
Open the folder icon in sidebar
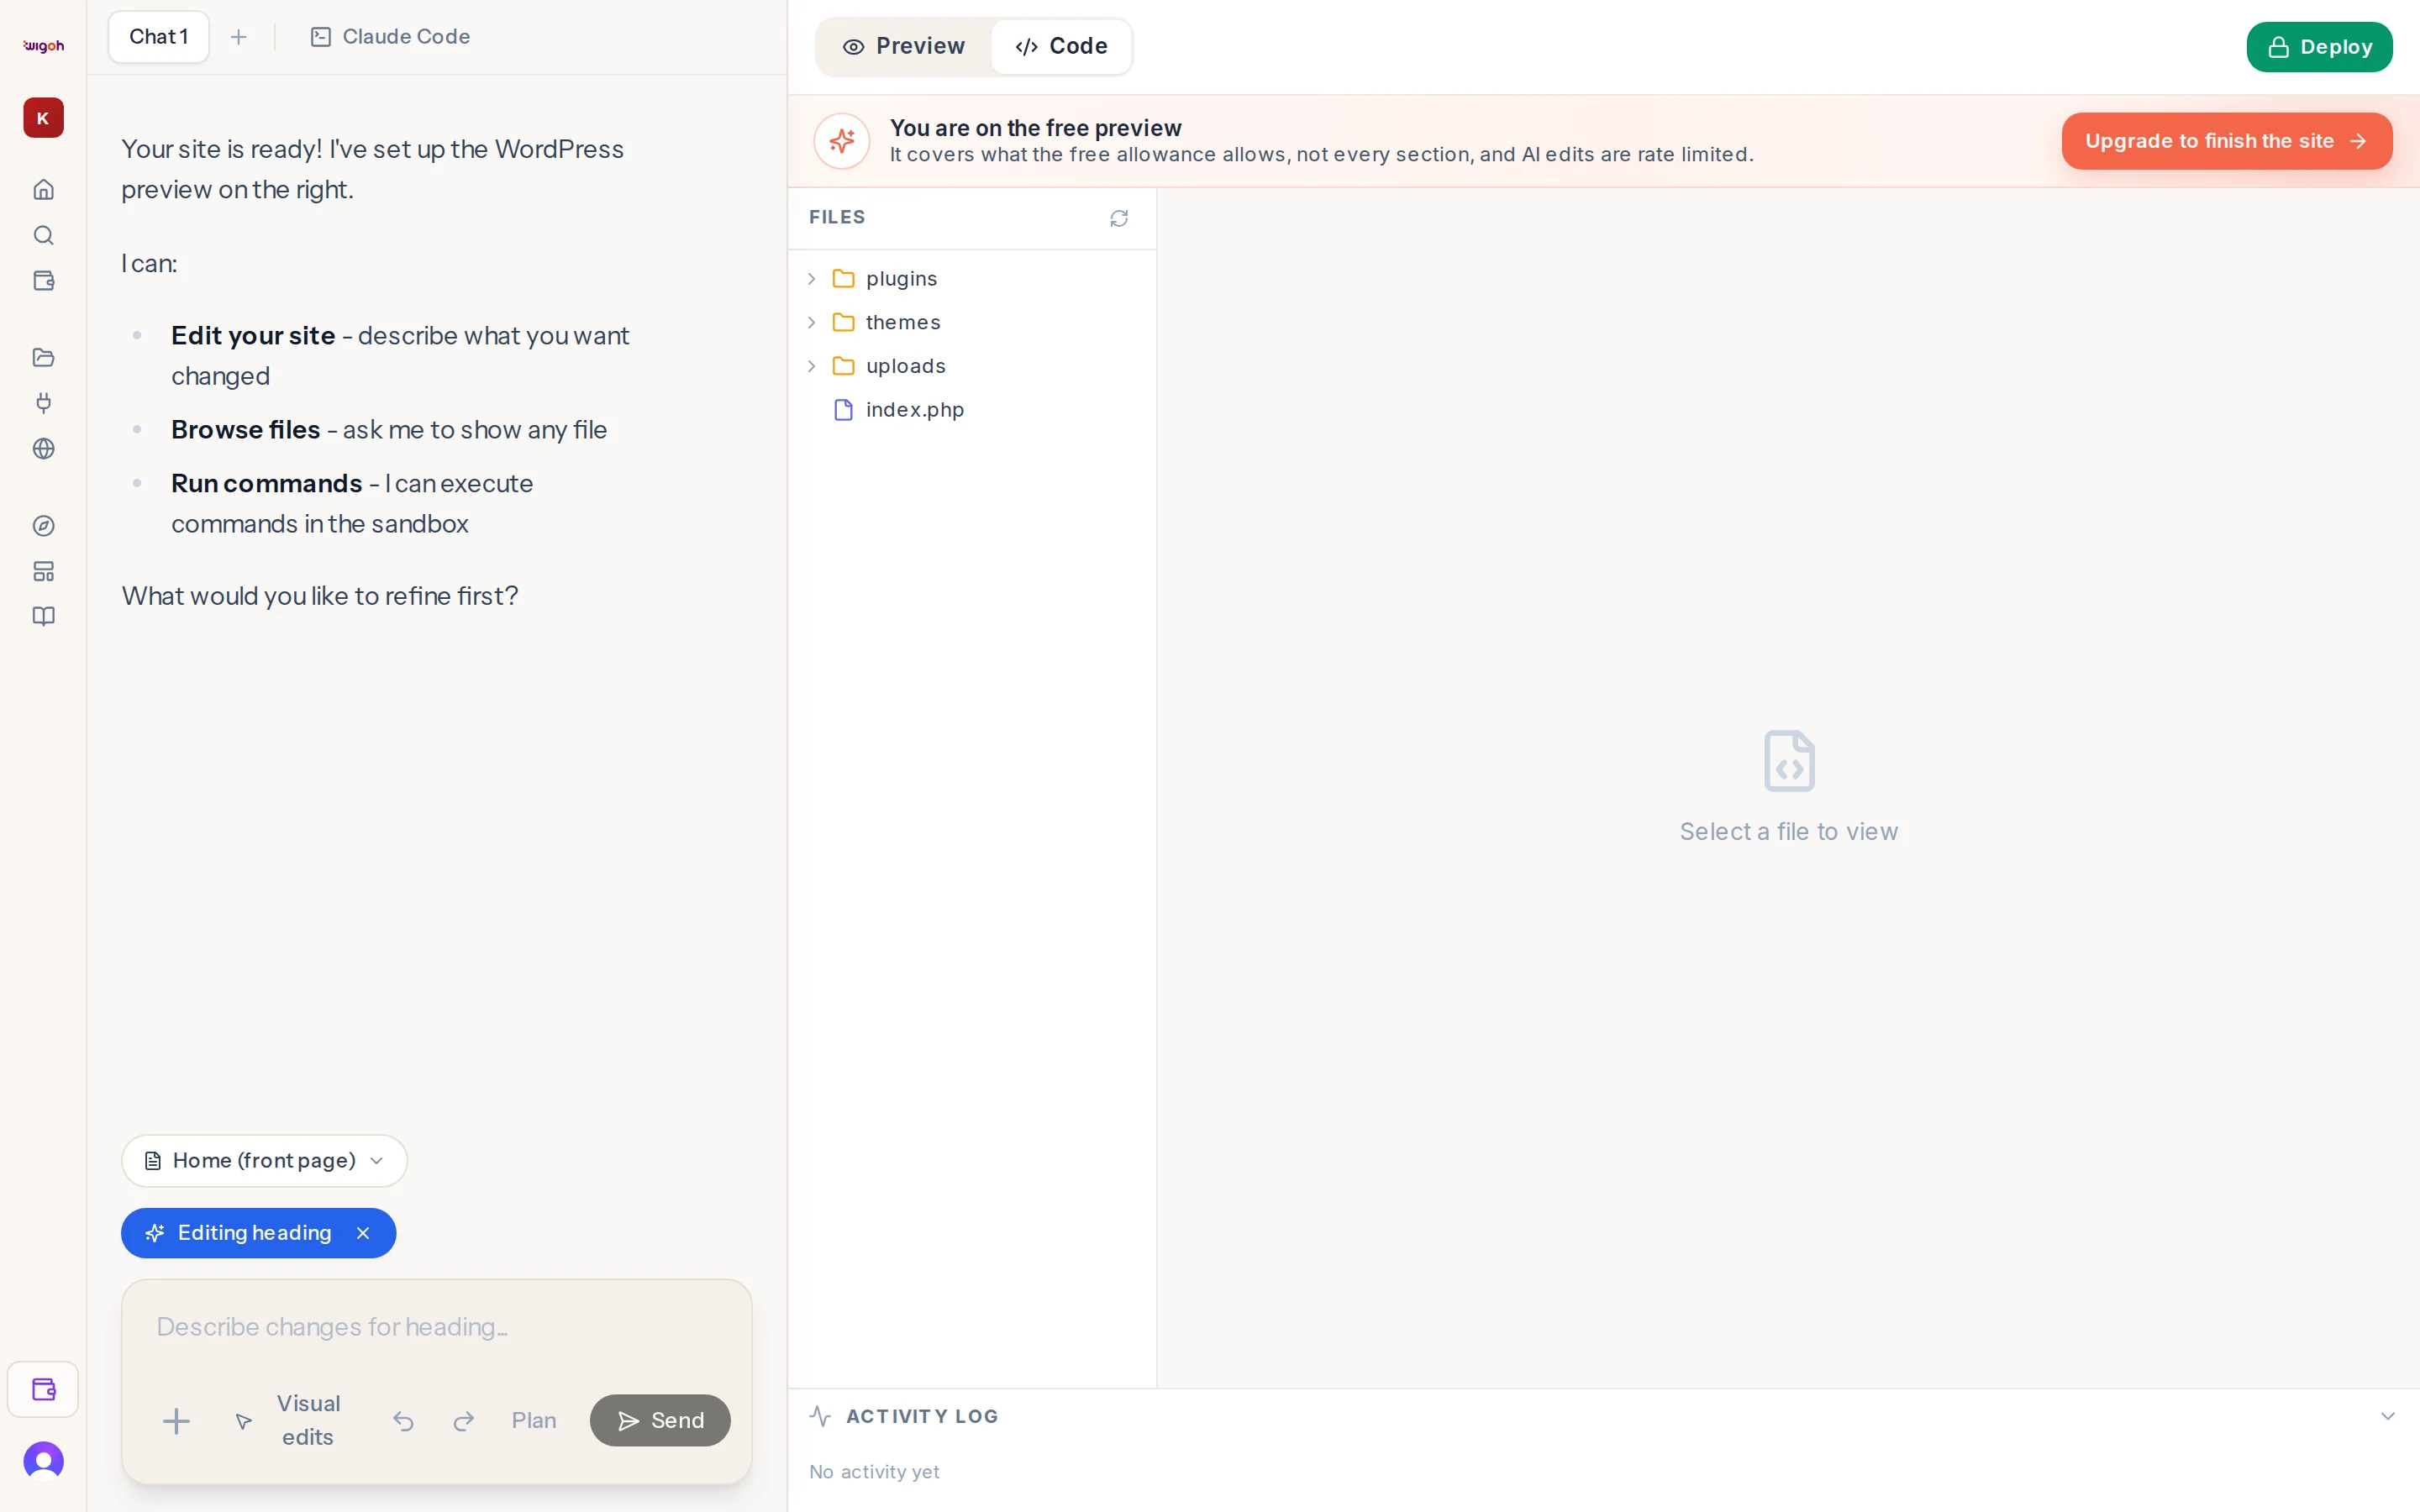coord(43,357)
